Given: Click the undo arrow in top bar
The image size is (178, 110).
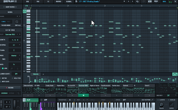Looking at the screenshot, I should 137,2.
